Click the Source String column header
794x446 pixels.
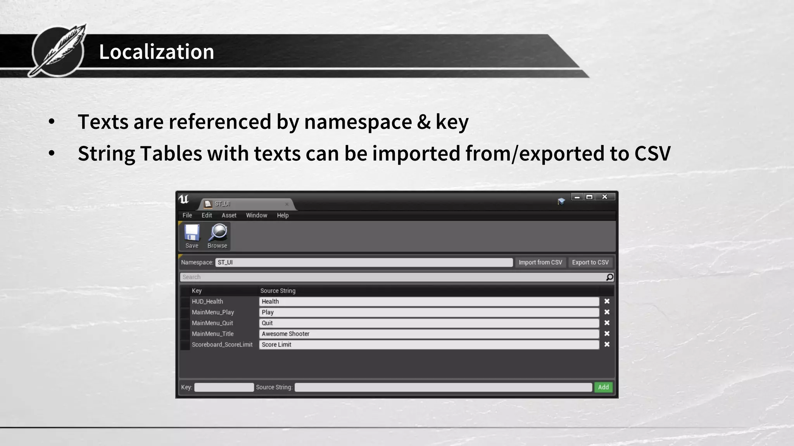click(x=278, y=291)
